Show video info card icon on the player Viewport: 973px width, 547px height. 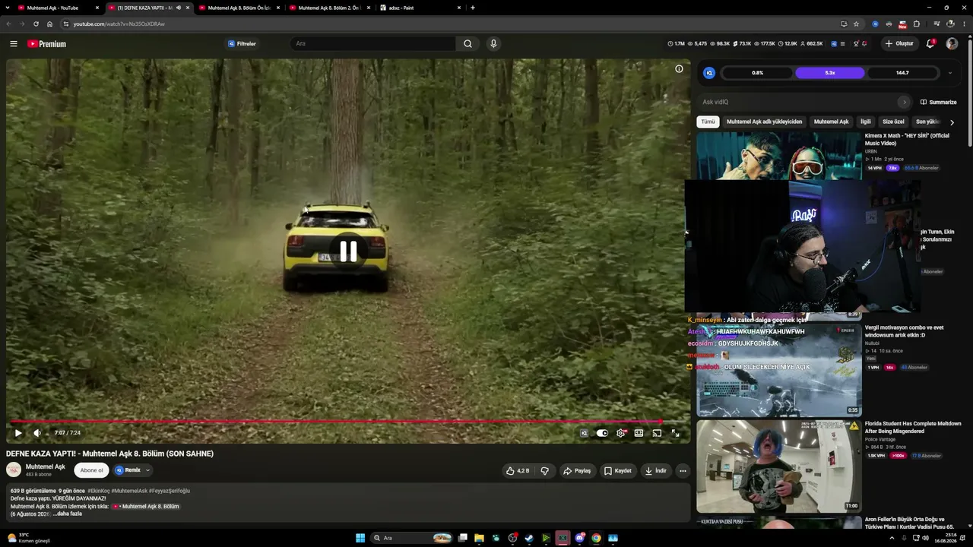click(679, 68)
